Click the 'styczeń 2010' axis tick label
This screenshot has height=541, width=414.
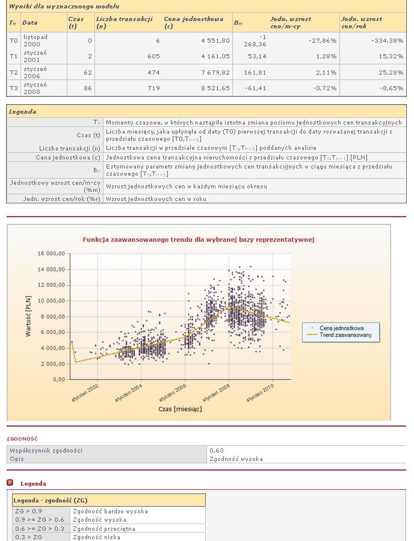[x=261, y=392]
